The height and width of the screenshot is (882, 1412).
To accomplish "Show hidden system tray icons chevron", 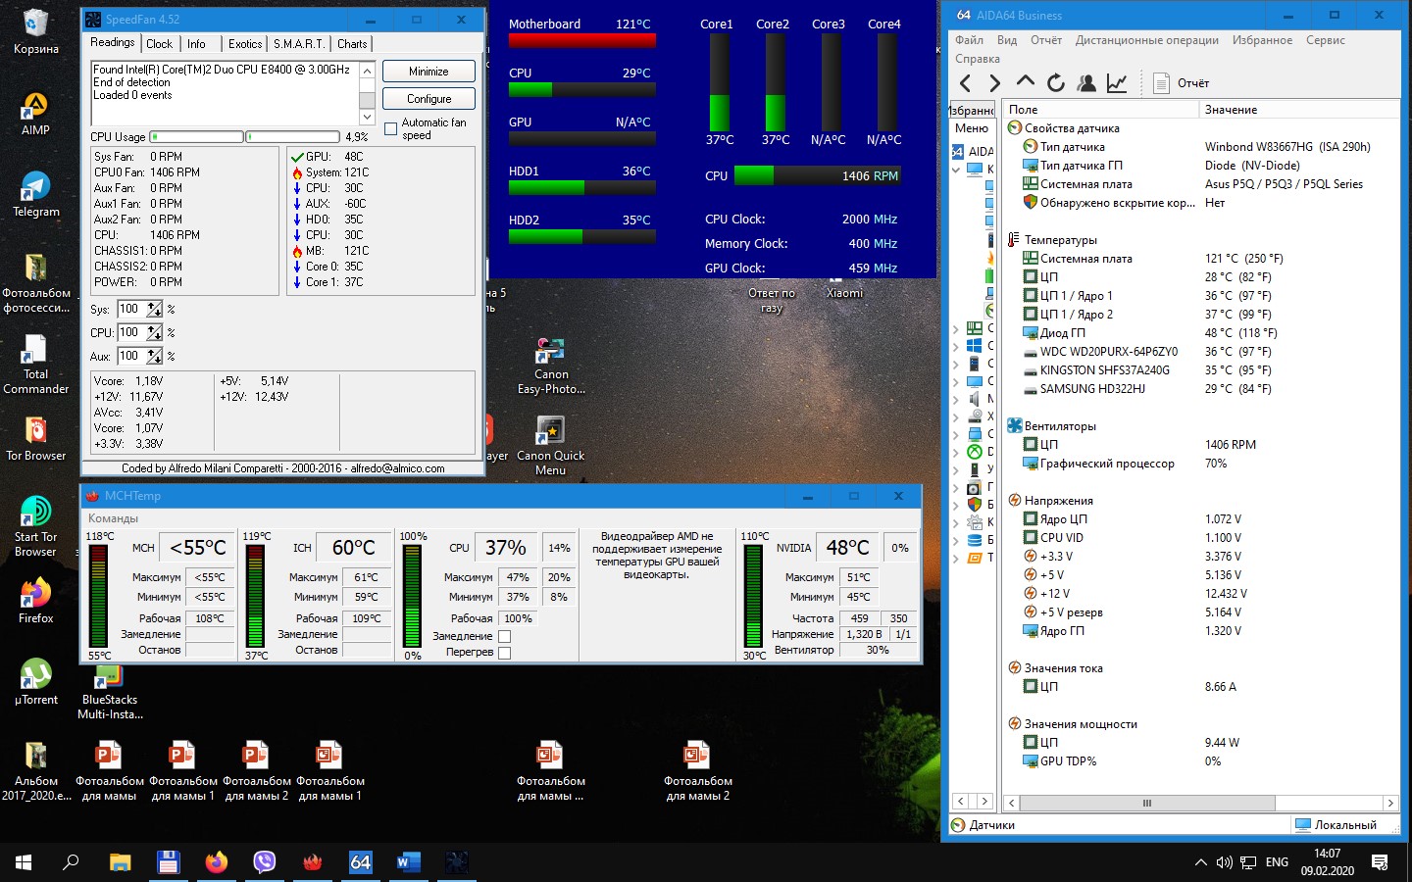I will pyautogui.click(x=1200, y=862).
